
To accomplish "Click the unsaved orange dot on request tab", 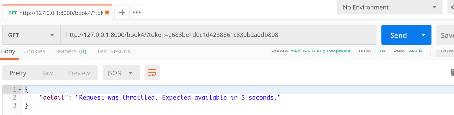I will pos(107,12).
